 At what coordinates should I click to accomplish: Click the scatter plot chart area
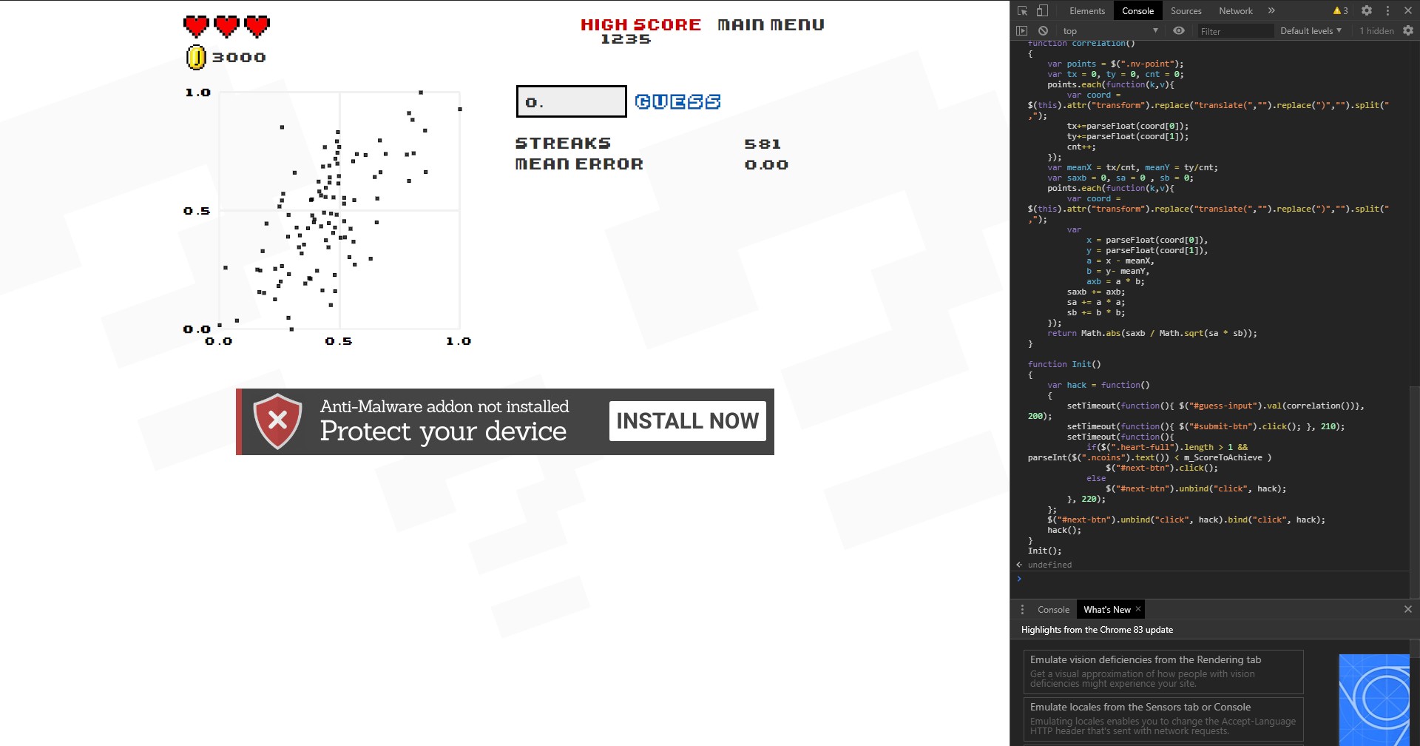pos(339,211)
